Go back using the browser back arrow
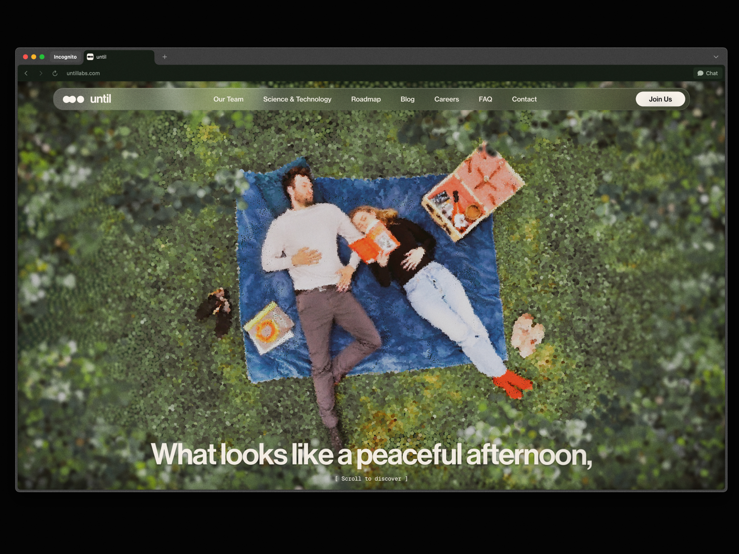The width and height of the screenshot is (739, 554). [26, 73]
